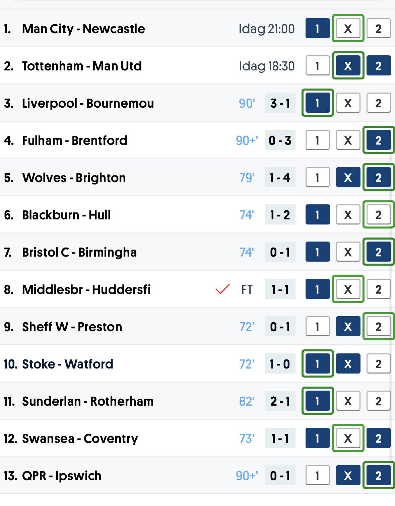Click the 1-4 score for Wolves - Brighton
The width and height of the screenshot is (395, 506).
(x=280, y=177)
